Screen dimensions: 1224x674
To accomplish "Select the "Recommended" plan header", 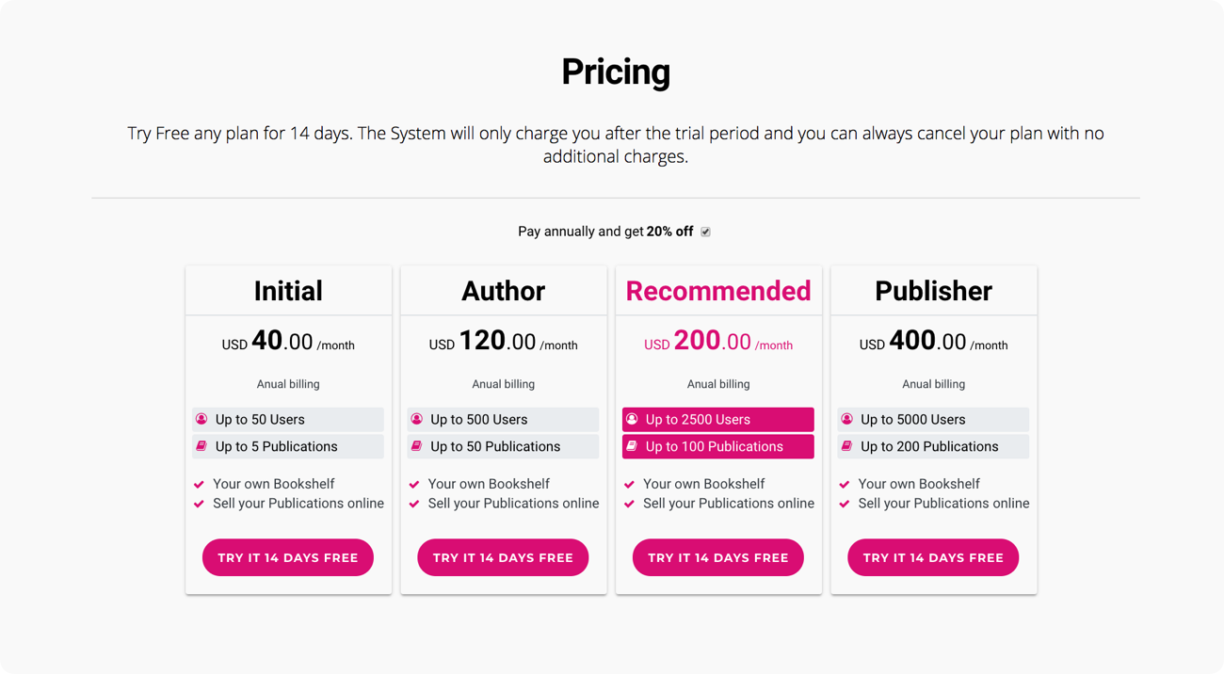I will (717, 291).
